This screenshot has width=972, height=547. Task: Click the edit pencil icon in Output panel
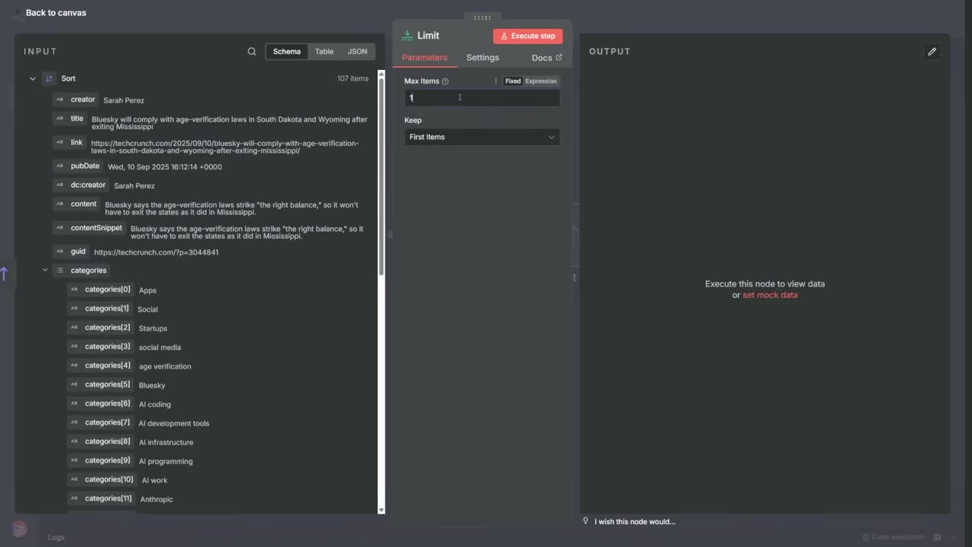coord(932,52)
